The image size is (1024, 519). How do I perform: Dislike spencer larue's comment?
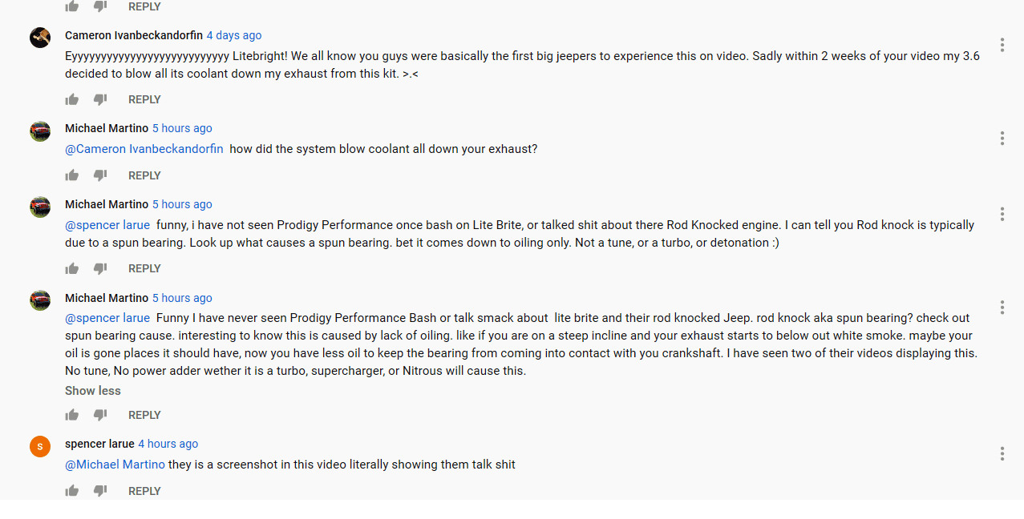(100, 491)
